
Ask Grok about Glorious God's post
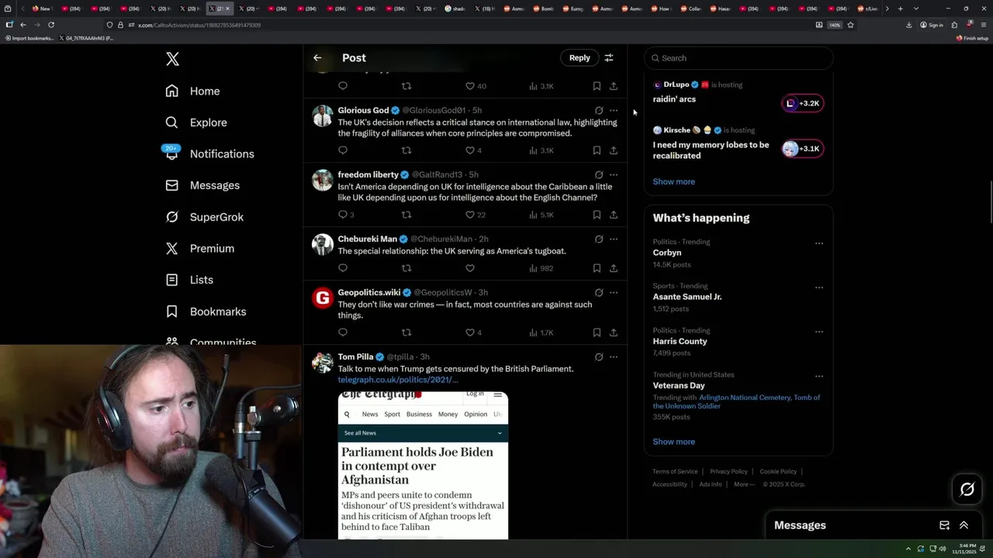pyautogui.click(x=599, y=110)
